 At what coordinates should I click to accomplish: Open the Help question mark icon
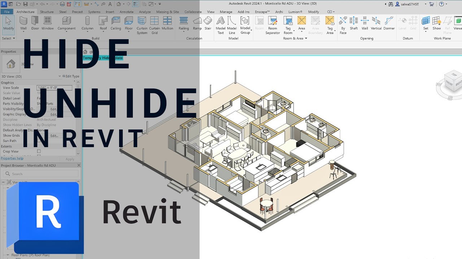tap(441, 4)
